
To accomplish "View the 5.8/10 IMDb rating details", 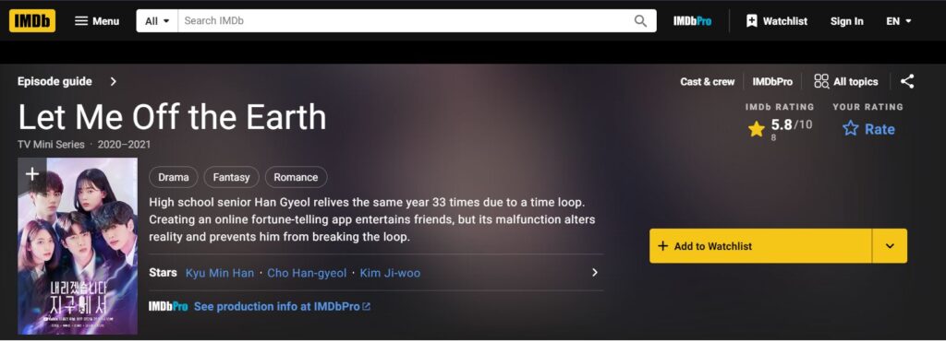I will point(780,129).
